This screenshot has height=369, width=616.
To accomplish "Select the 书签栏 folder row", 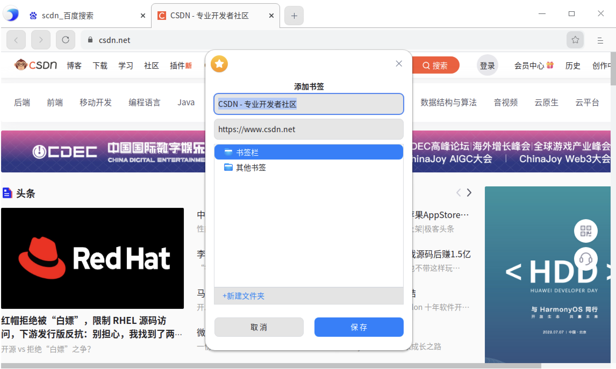I will coord(309,152).
